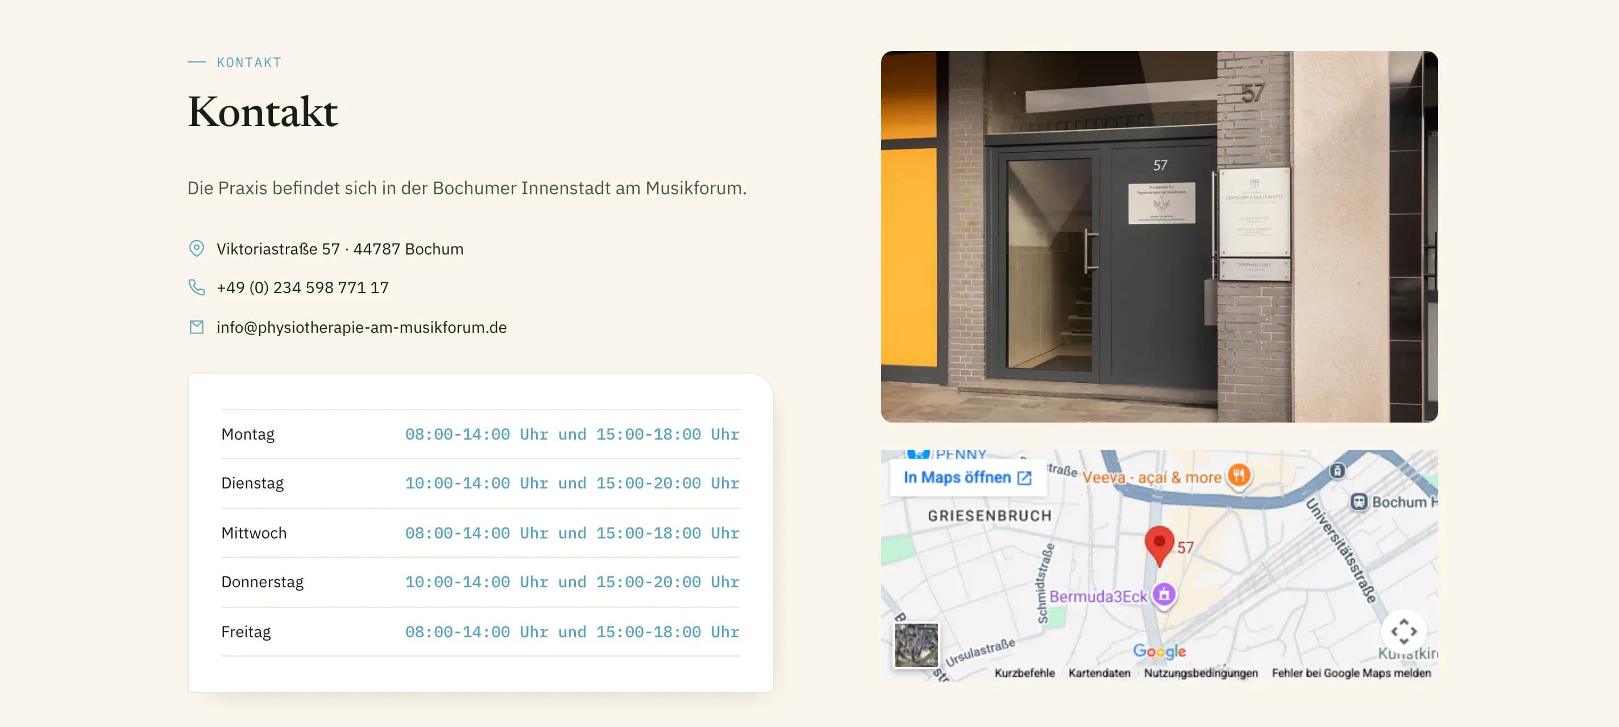Click the envelope mail icon
Screen dimensions: 1619x727
(x=197, y=327)
